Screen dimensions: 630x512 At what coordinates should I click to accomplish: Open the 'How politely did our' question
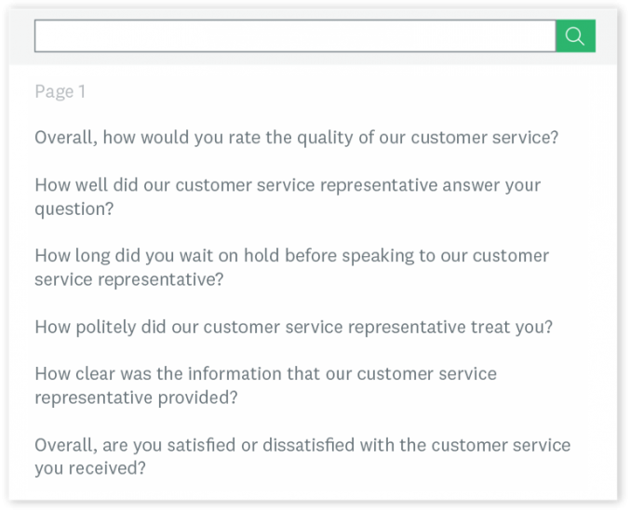294,327
